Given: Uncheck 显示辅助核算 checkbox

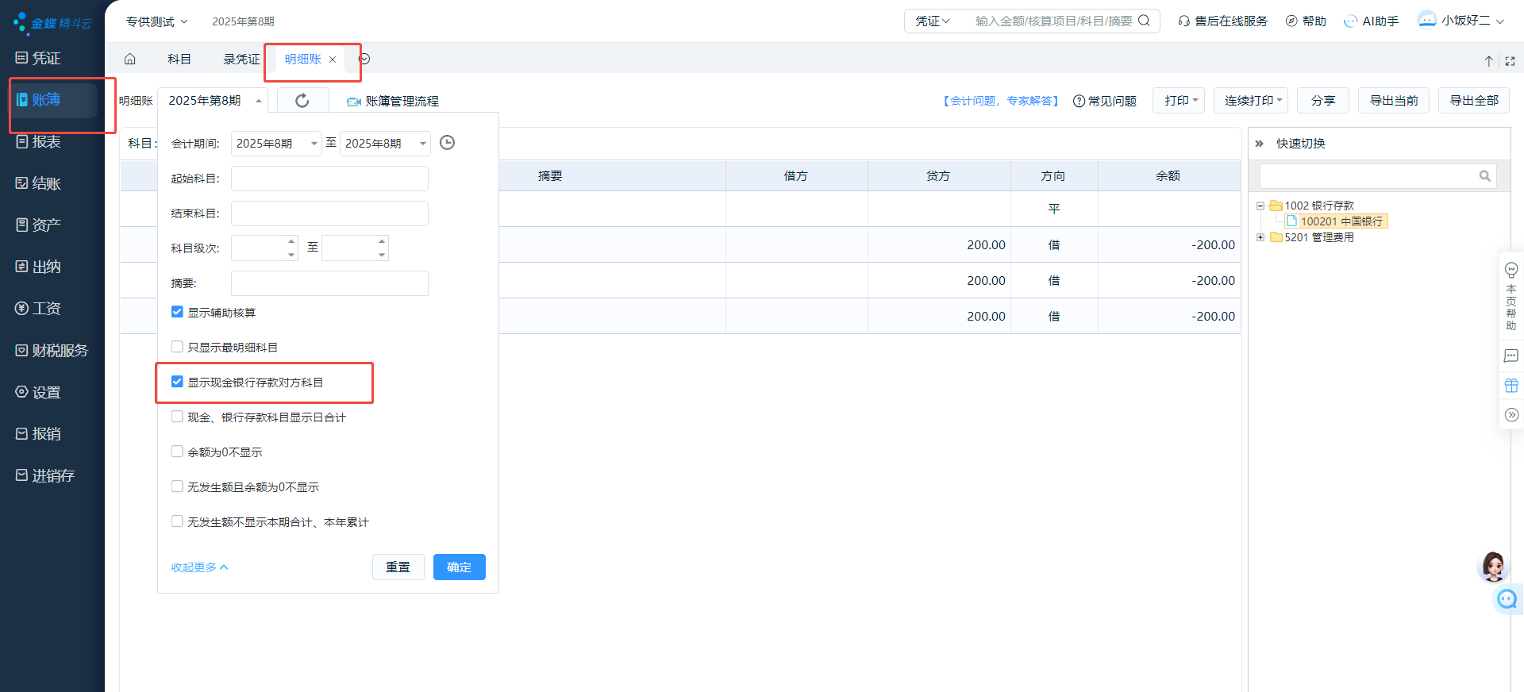Looking at the screenshot, I should 177,312.
